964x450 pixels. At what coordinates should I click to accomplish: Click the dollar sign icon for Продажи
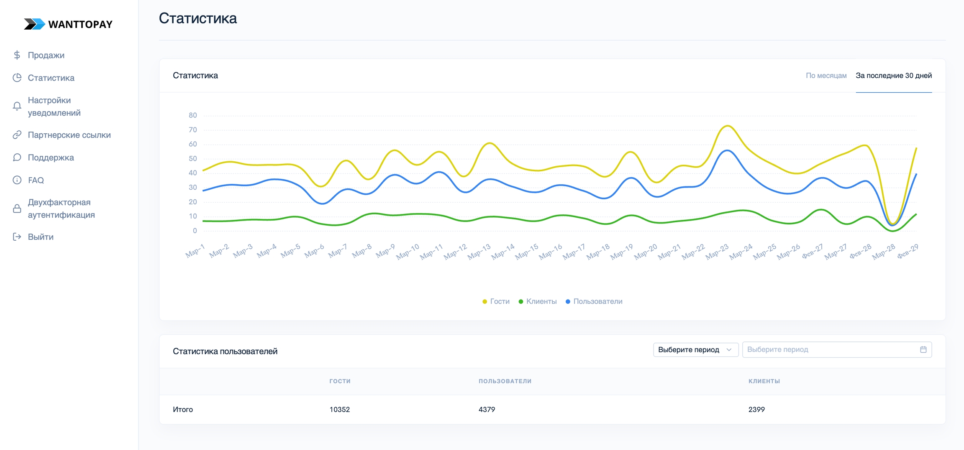click(17, 55)
